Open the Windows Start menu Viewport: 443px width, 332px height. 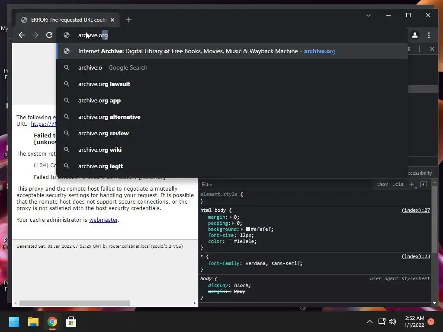click(x=14, y=322)
